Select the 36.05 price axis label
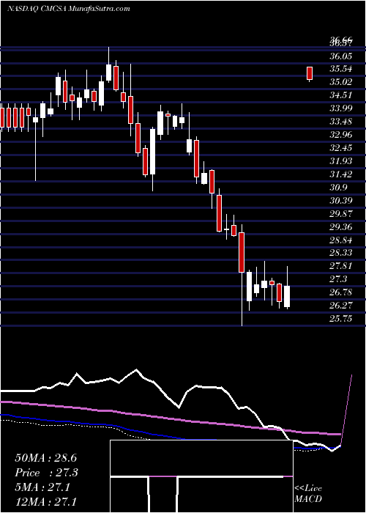The height and width of the screenshot is (513, 366). 341,56
